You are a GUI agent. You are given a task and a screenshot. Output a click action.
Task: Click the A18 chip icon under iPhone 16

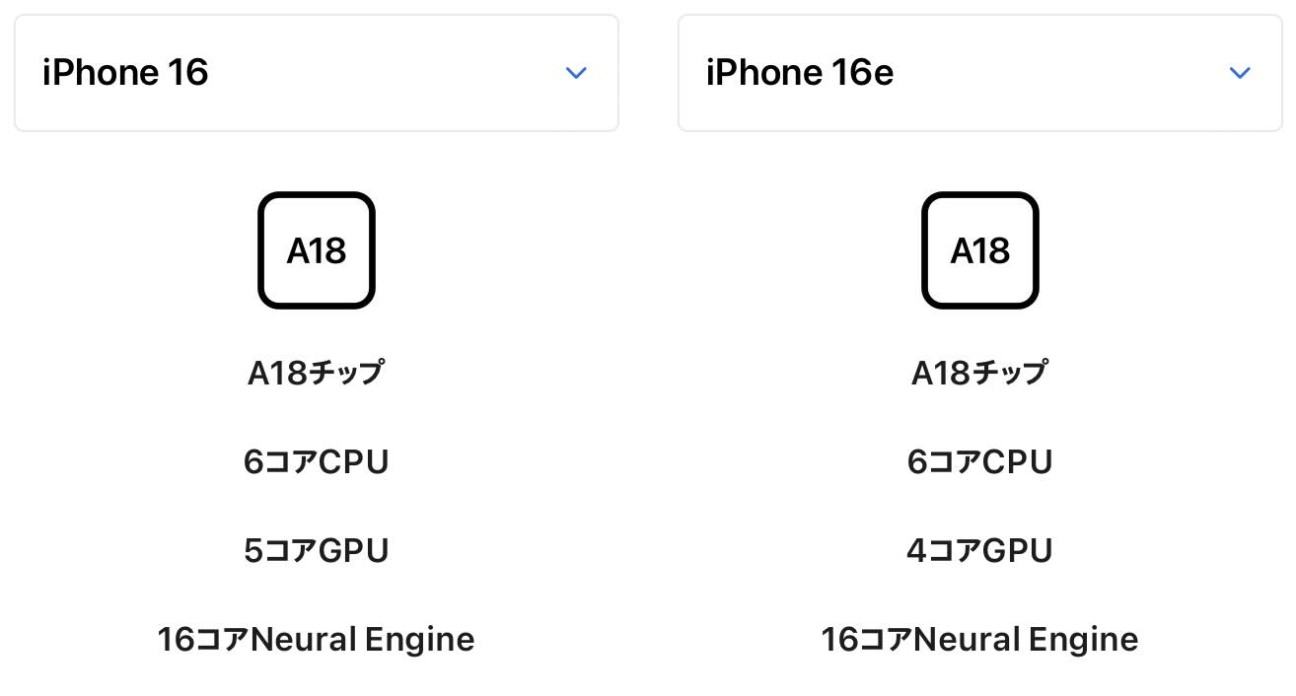point(317,250)
